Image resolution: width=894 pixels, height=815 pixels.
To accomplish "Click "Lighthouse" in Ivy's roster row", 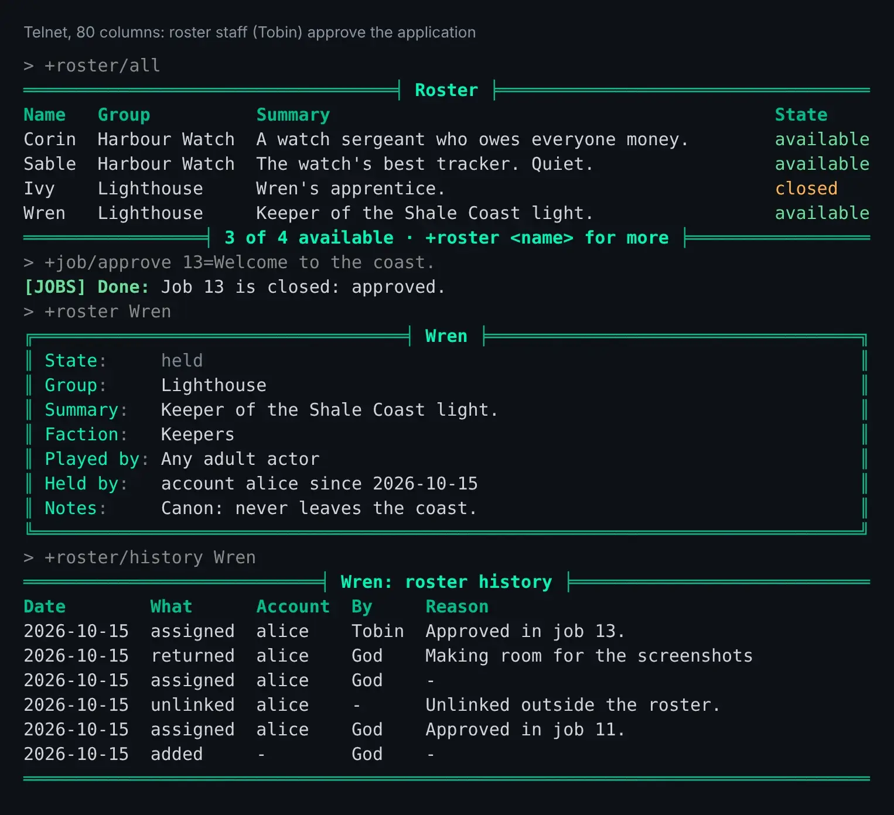I will [151, 189].
